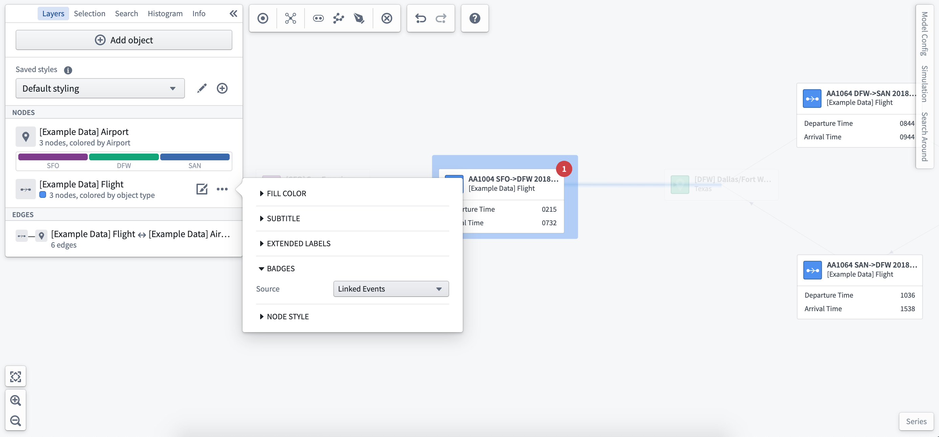Click fit-to-screen icon
The width and height of the screenshot is (939, 437).
click(x=16, y=376)
